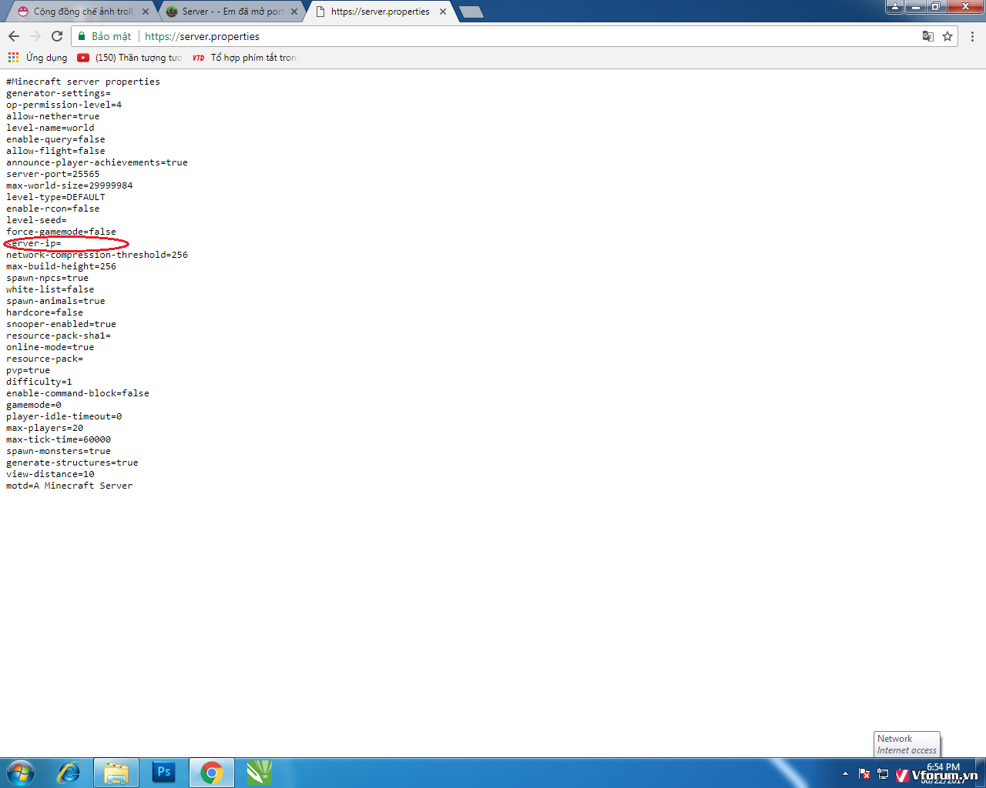Click the "max-tick-time=60000" line
The width and height of the screenshot is (986, 788).
[x=59, y=439]
